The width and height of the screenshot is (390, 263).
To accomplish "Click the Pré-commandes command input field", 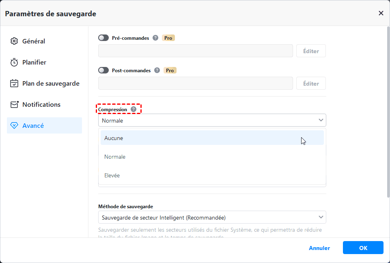I will click(x=195, y=51).
